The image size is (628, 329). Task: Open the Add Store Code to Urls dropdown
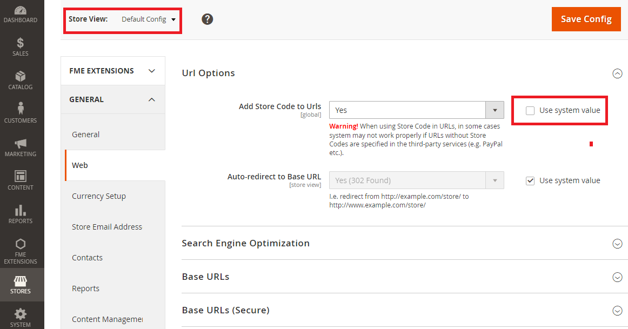[x=416, y=110]
